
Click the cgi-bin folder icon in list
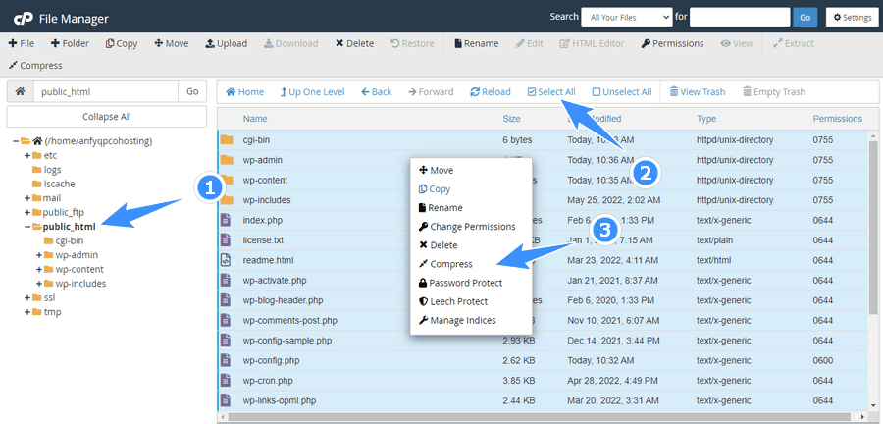[227, 139]
